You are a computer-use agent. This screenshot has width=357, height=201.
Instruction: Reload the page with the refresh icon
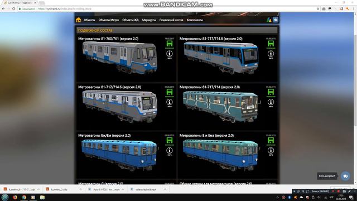[x=13, y=9]
